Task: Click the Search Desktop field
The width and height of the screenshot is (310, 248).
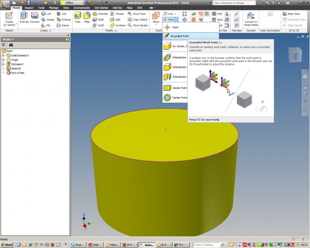Action: (x=207, y=245)
